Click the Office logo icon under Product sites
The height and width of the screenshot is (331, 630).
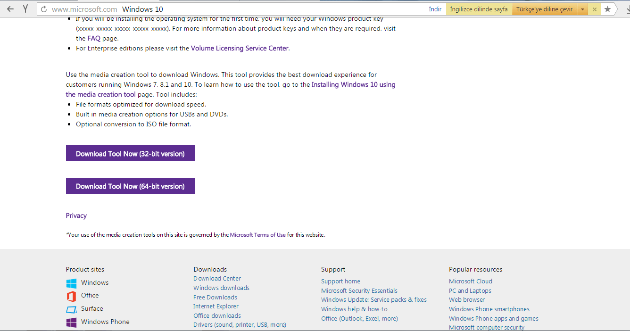(71, 296)
